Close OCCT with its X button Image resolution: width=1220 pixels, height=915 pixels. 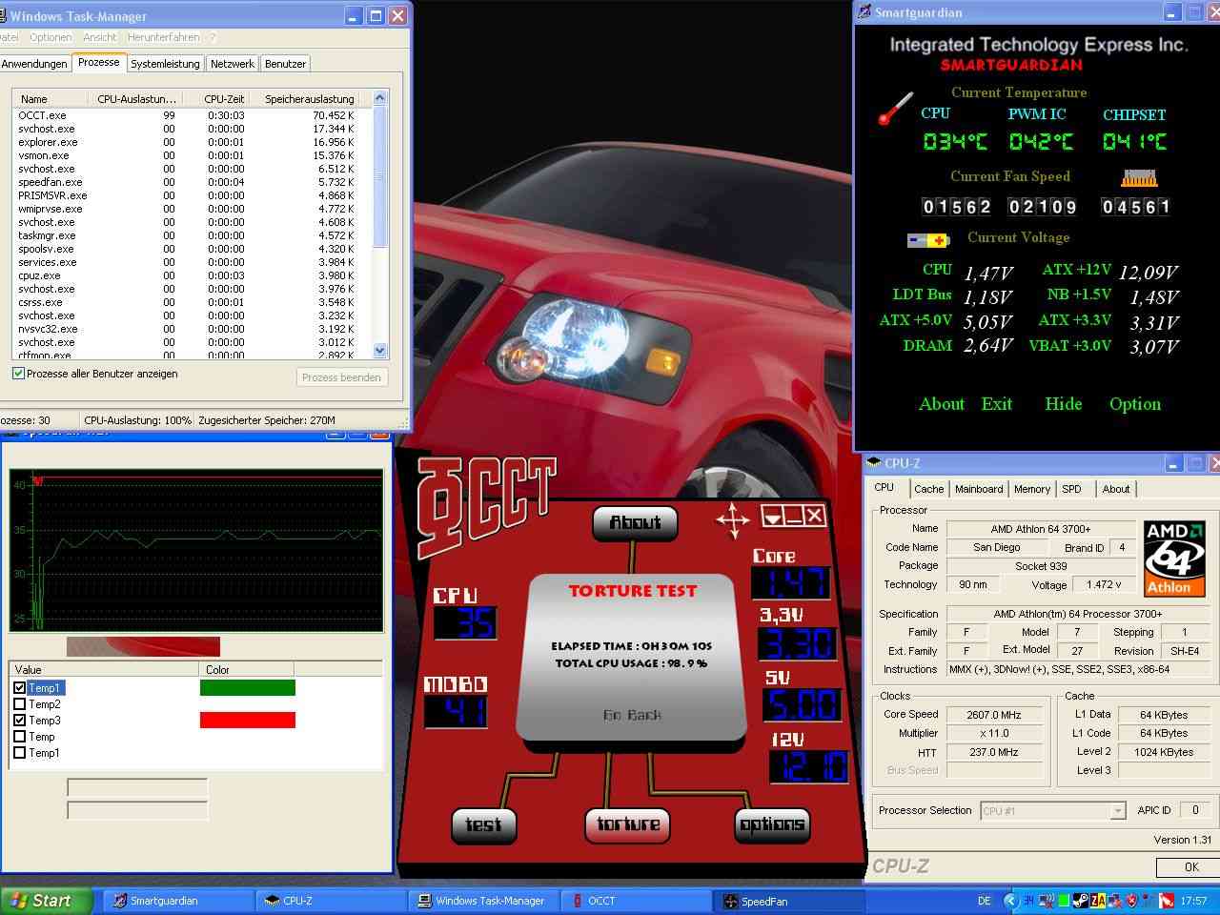814,517
